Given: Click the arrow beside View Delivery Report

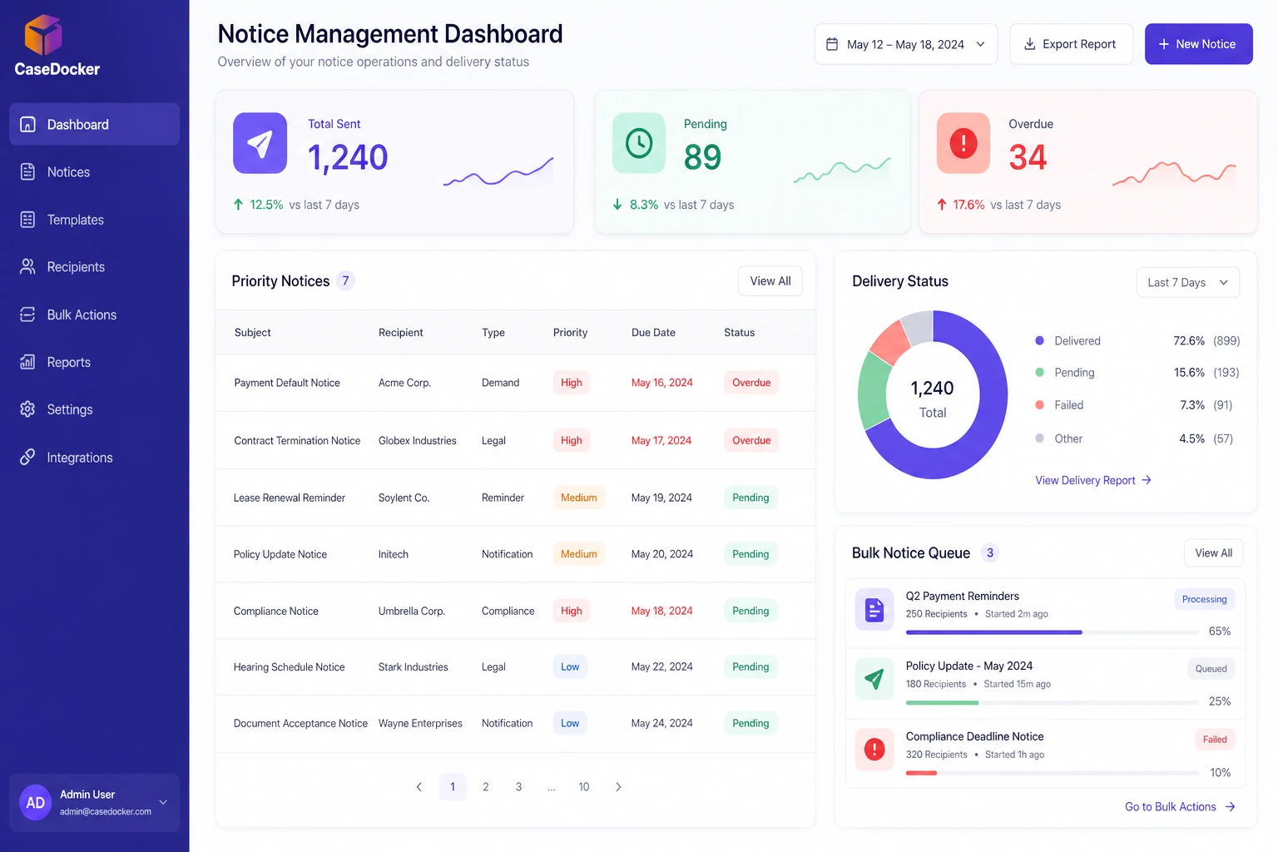Looking at the screenshot, I should tap(1147, 480).
